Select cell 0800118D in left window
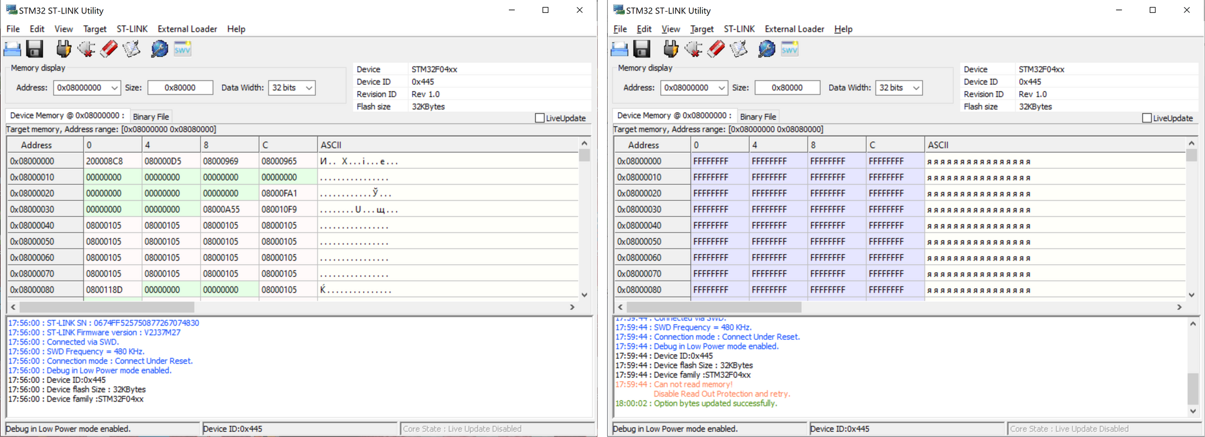Viewport: 1205px width, 437px height. pyautogui.click(x=113, y=289)
